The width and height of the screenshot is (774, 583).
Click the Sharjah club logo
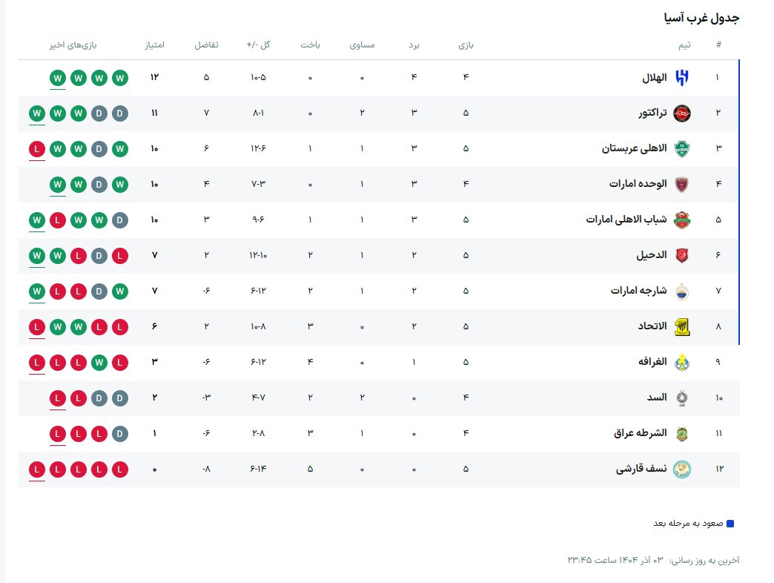681,291
